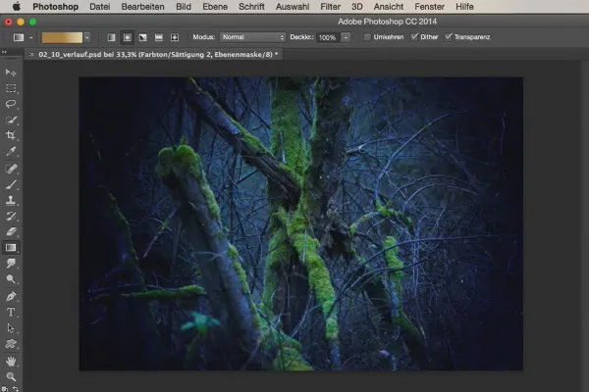Choose the Reflected gradient style
The height and width of the screenshot is (392, 589).
[x=159, y=37]
